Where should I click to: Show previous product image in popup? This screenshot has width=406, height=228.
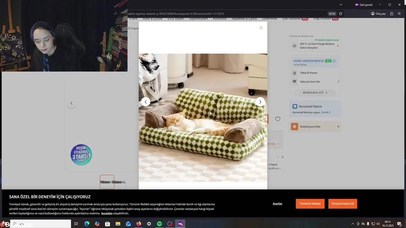click(x=146, y=102)
